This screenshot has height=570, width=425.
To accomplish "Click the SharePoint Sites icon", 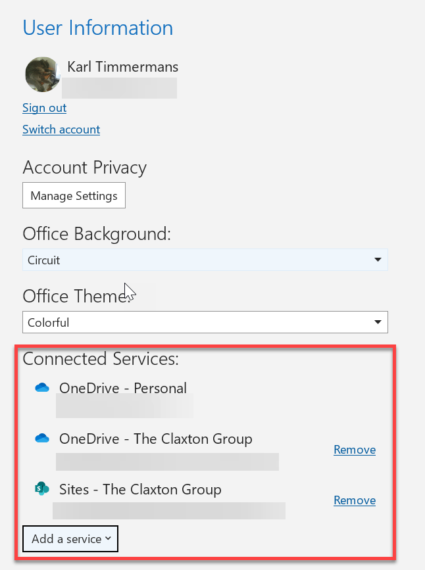I will pyautogui.click(x=42, y=488).
